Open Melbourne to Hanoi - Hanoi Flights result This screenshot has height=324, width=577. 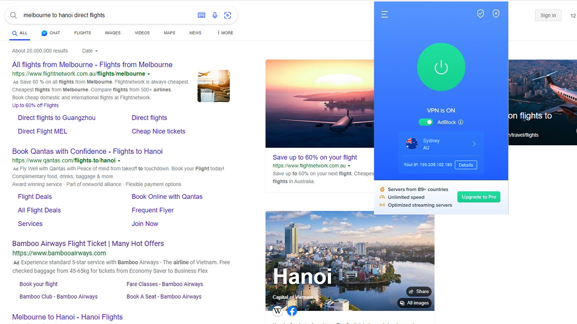[68, 317]
